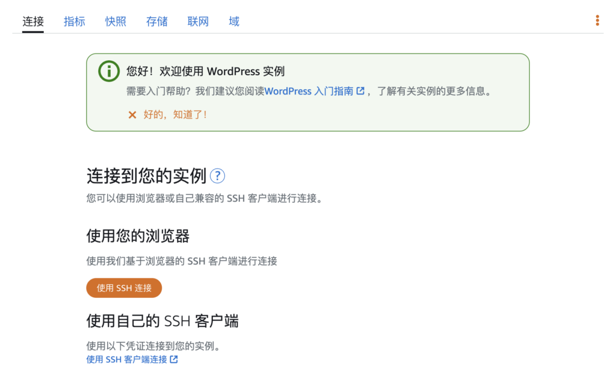Click the 您好！欢迎使用 WordPress 实例 banner title

[x=206, y=71]
